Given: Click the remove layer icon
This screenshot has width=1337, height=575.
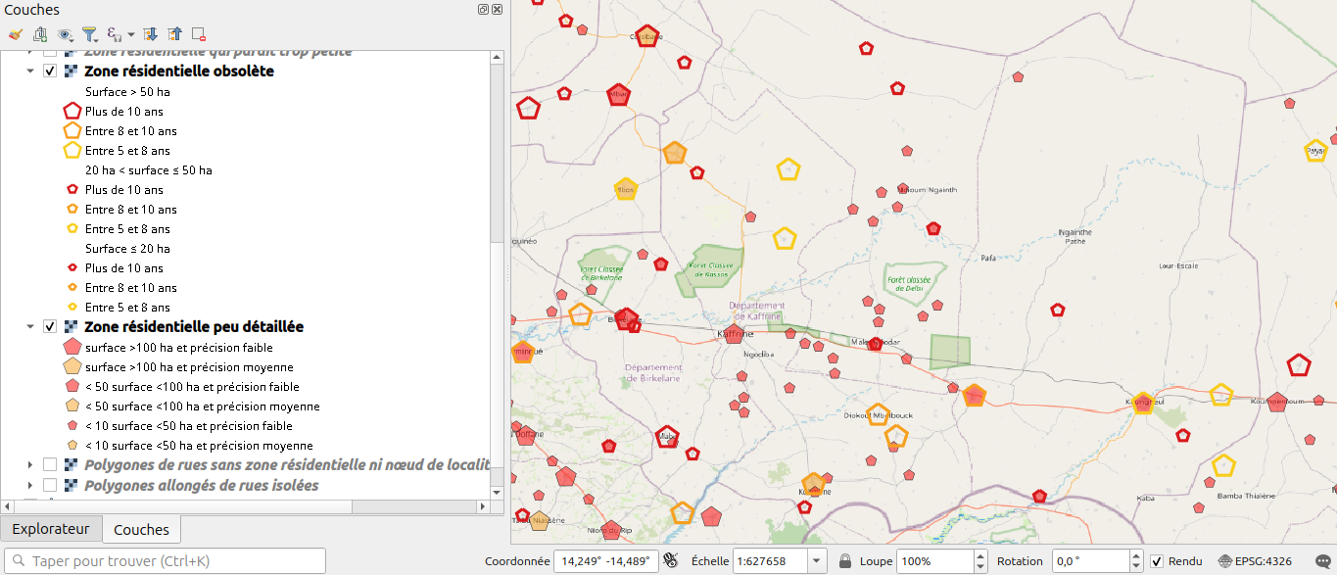Looking at the screenshot, I should (199, 34).
